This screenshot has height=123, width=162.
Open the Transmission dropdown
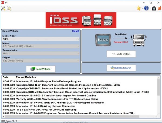point(41,53)
